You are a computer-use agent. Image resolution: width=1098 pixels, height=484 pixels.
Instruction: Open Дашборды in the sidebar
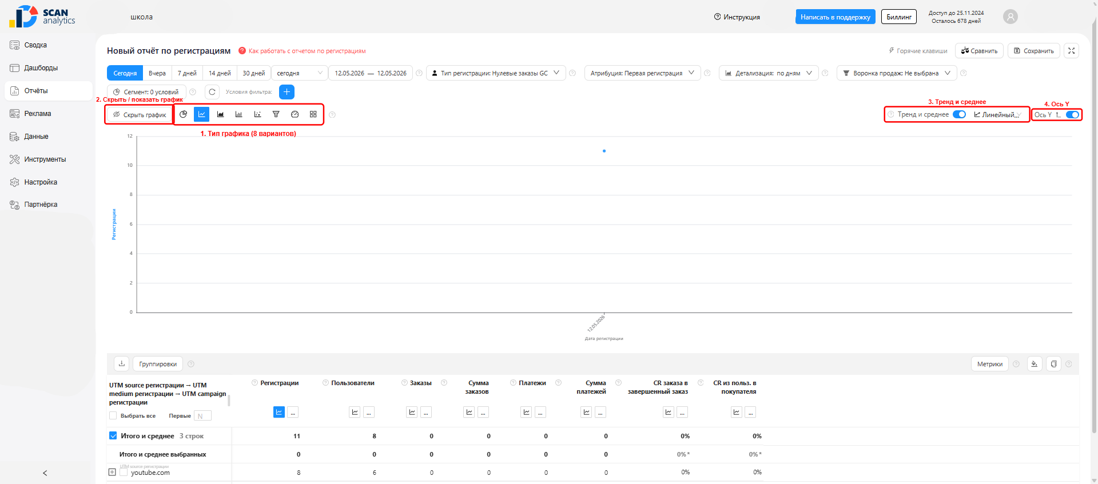[x=48, y=68]
